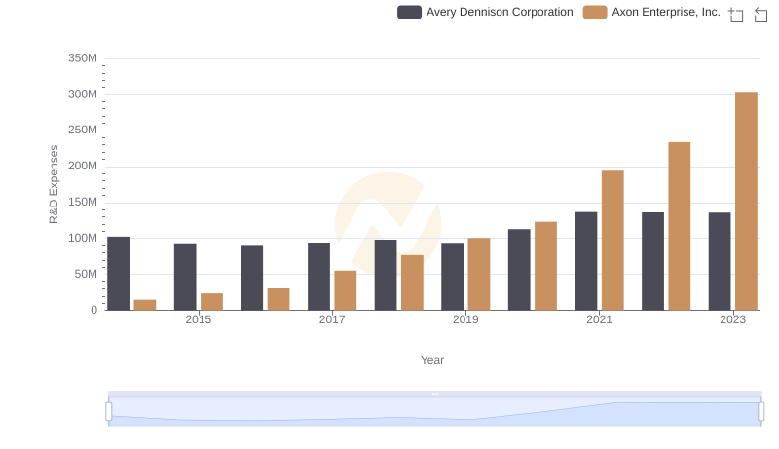Viewport: 779px width, 449px height.
Task: Click the zoom reset toolbox icon
Action: coord(760,15)
